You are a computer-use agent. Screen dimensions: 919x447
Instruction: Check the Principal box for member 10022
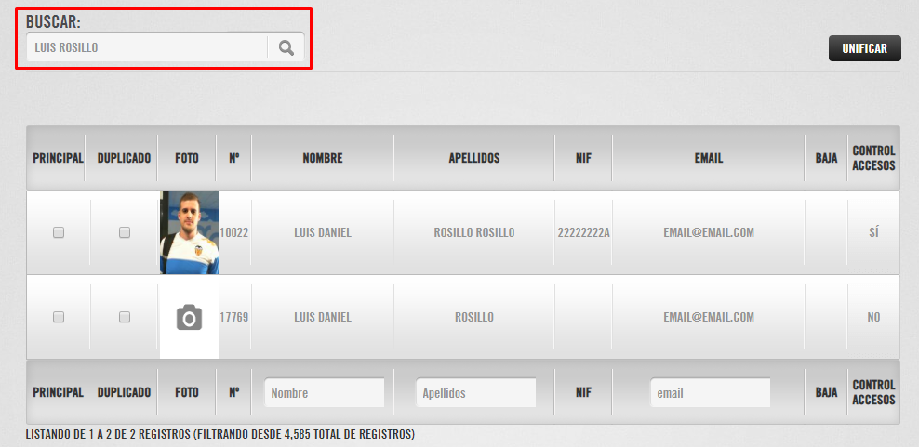[x=59, y=232]
